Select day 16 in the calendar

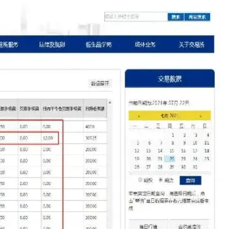click(x=183, y=151)
